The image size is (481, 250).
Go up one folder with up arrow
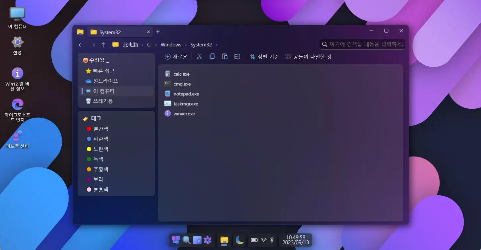[x=103, y=45]
